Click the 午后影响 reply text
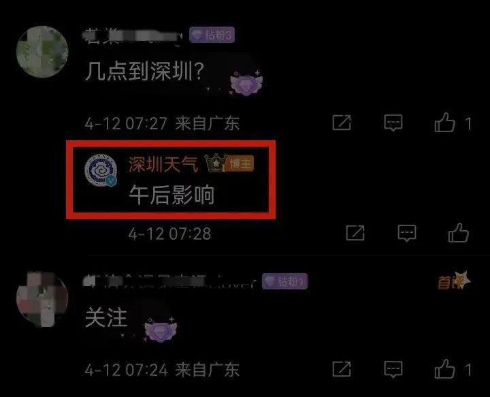 171,195
